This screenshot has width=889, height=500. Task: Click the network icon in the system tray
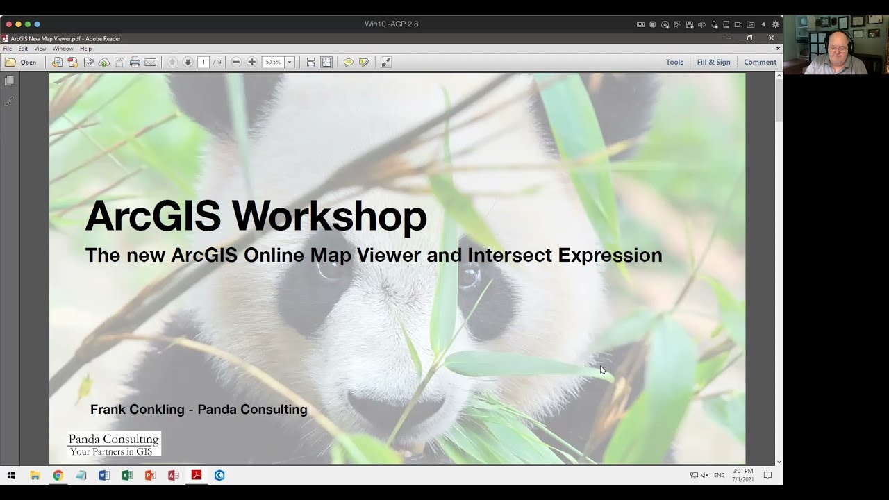tap(694, 475)
